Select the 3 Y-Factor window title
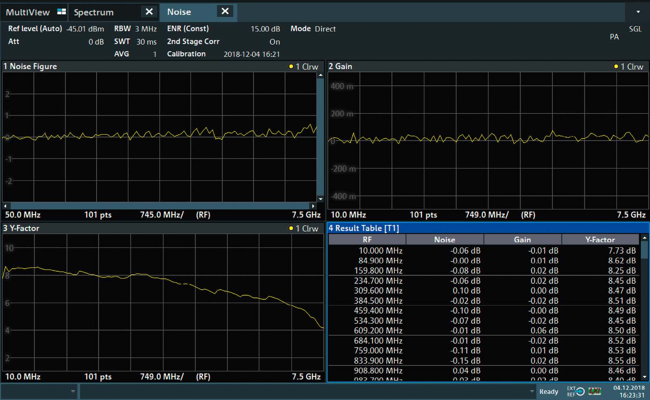This screenshot has width=650, height=400. tap(21, 228)
